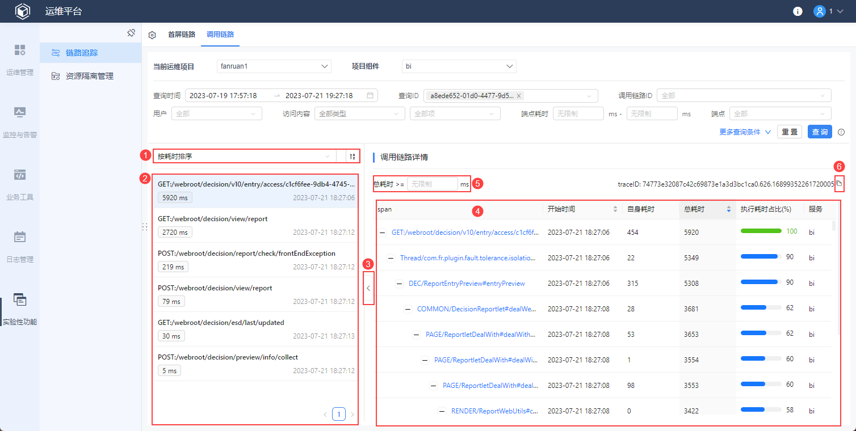Click the 总耗时 minimum input field
This screenshot has width=856, height=431.
pyautogui.click(x=432, y=184)
